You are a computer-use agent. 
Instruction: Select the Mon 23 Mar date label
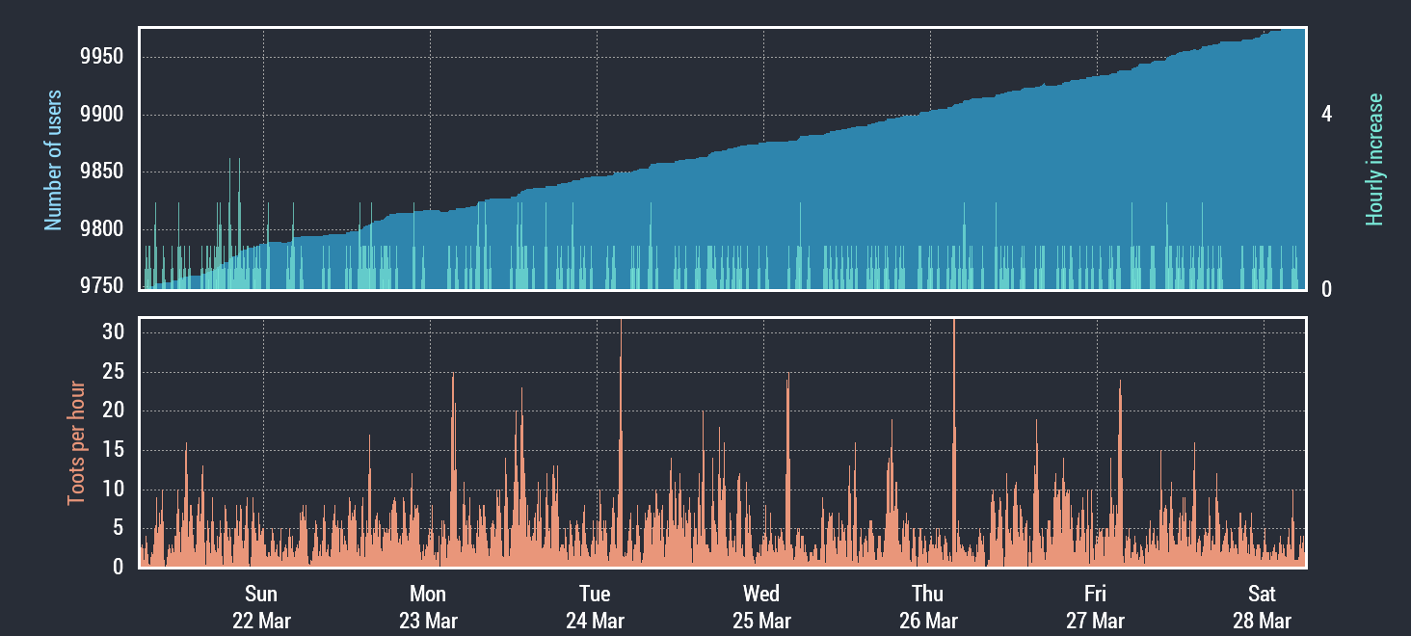click(x=428, y=607)
